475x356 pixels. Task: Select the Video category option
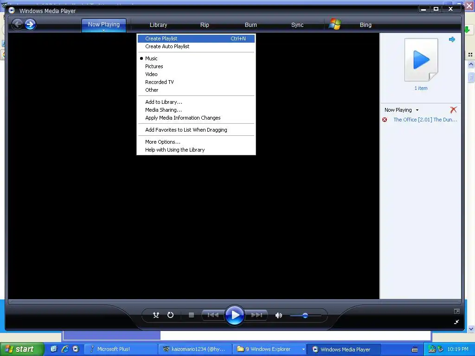click(196, 74)
